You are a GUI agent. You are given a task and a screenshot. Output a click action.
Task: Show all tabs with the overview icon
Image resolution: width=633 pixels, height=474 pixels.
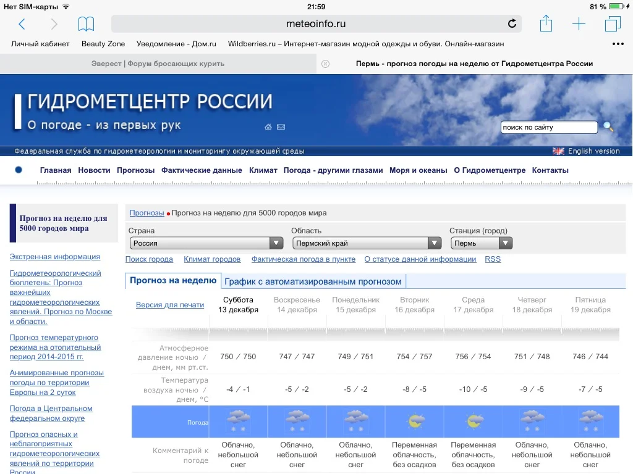tap(612, 23)
